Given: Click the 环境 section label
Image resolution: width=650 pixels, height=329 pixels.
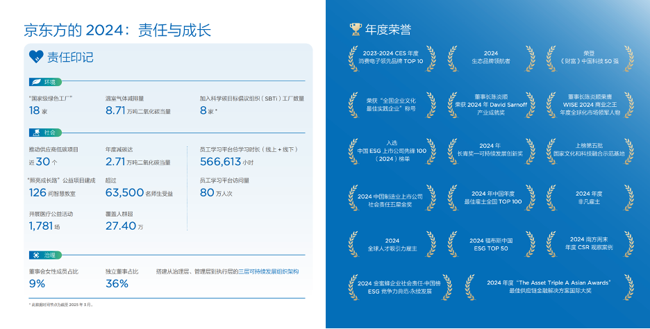Looking at the screenshot, I should (x=50, y=82).
